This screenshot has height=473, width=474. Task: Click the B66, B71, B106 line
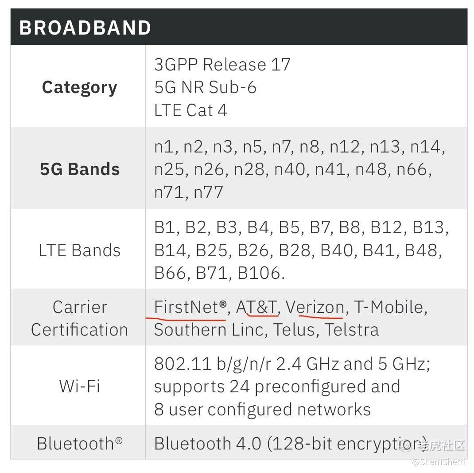tap(219, 273)
